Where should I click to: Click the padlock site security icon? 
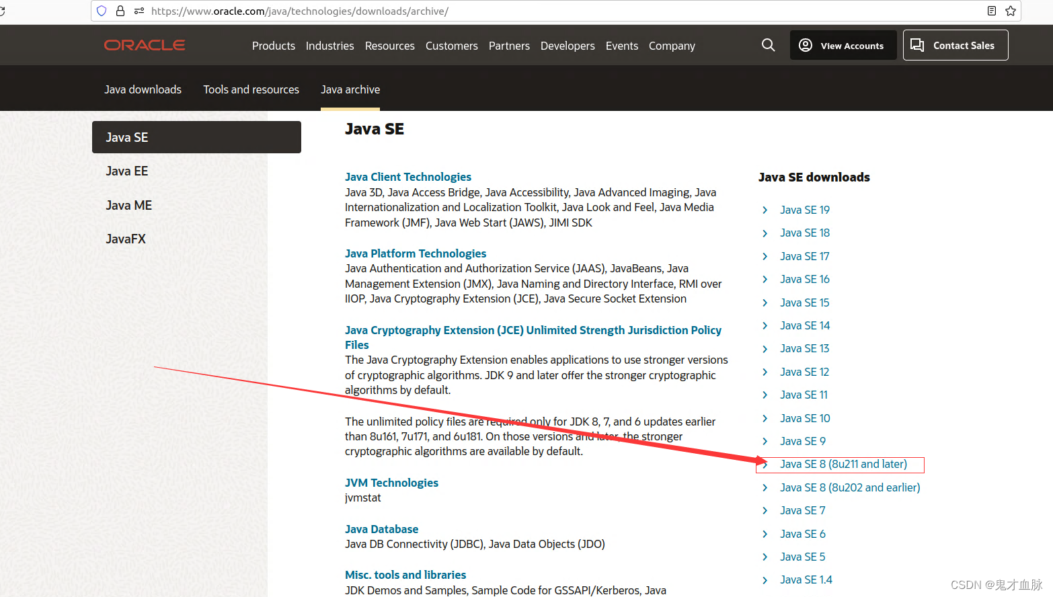coord(120,11)
